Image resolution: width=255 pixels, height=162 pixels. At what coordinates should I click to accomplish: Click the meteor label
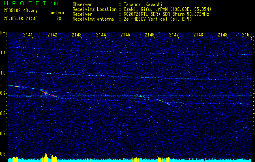pyautogui.click(x=58, y=13)
